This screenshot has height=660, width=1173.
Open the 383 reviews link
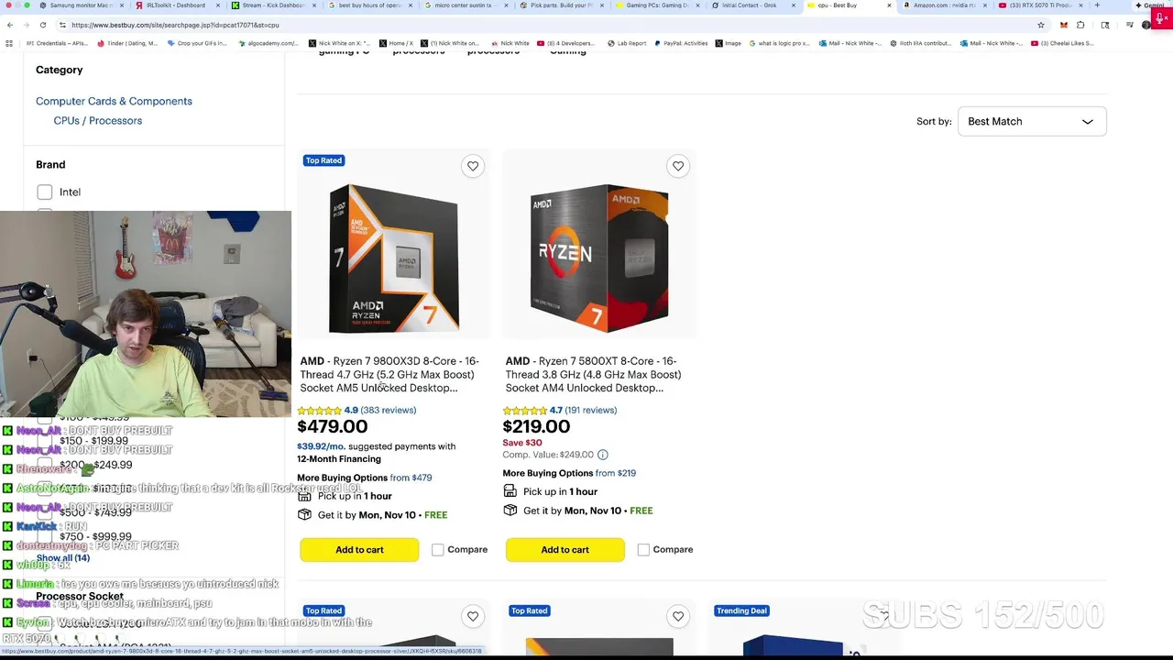(388, 410)
